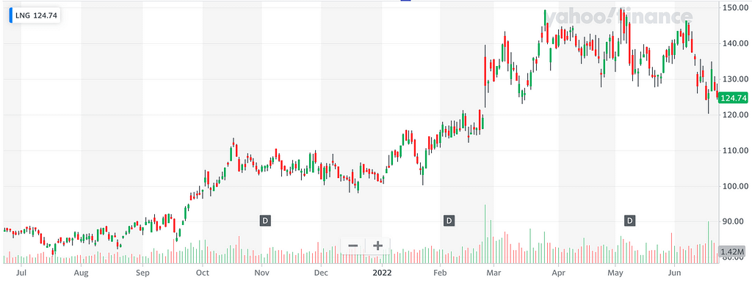The height and width of the screenshot is (283, 752).
Task: Click the 130.00 price axis label
Action: click(736, 79)
